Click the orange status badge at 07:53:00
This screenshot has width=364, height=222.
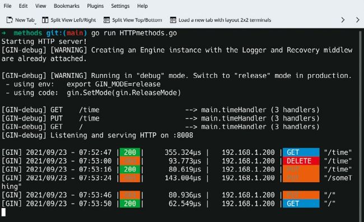point(130,161)
